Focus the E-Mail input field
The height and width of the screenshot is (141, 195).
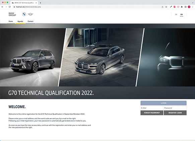(x=152, y=108)
